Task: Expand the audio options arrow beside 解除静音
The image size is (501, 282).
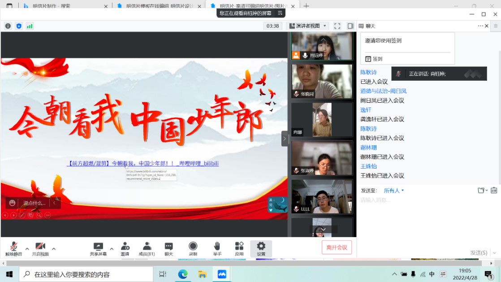Action: (x=27, y=248)
